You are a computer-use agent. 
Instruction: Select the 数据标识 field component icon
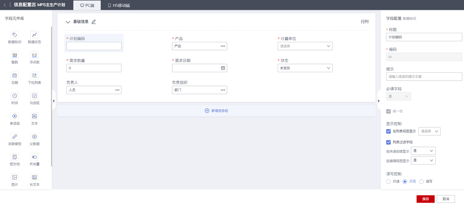point(15,35)
